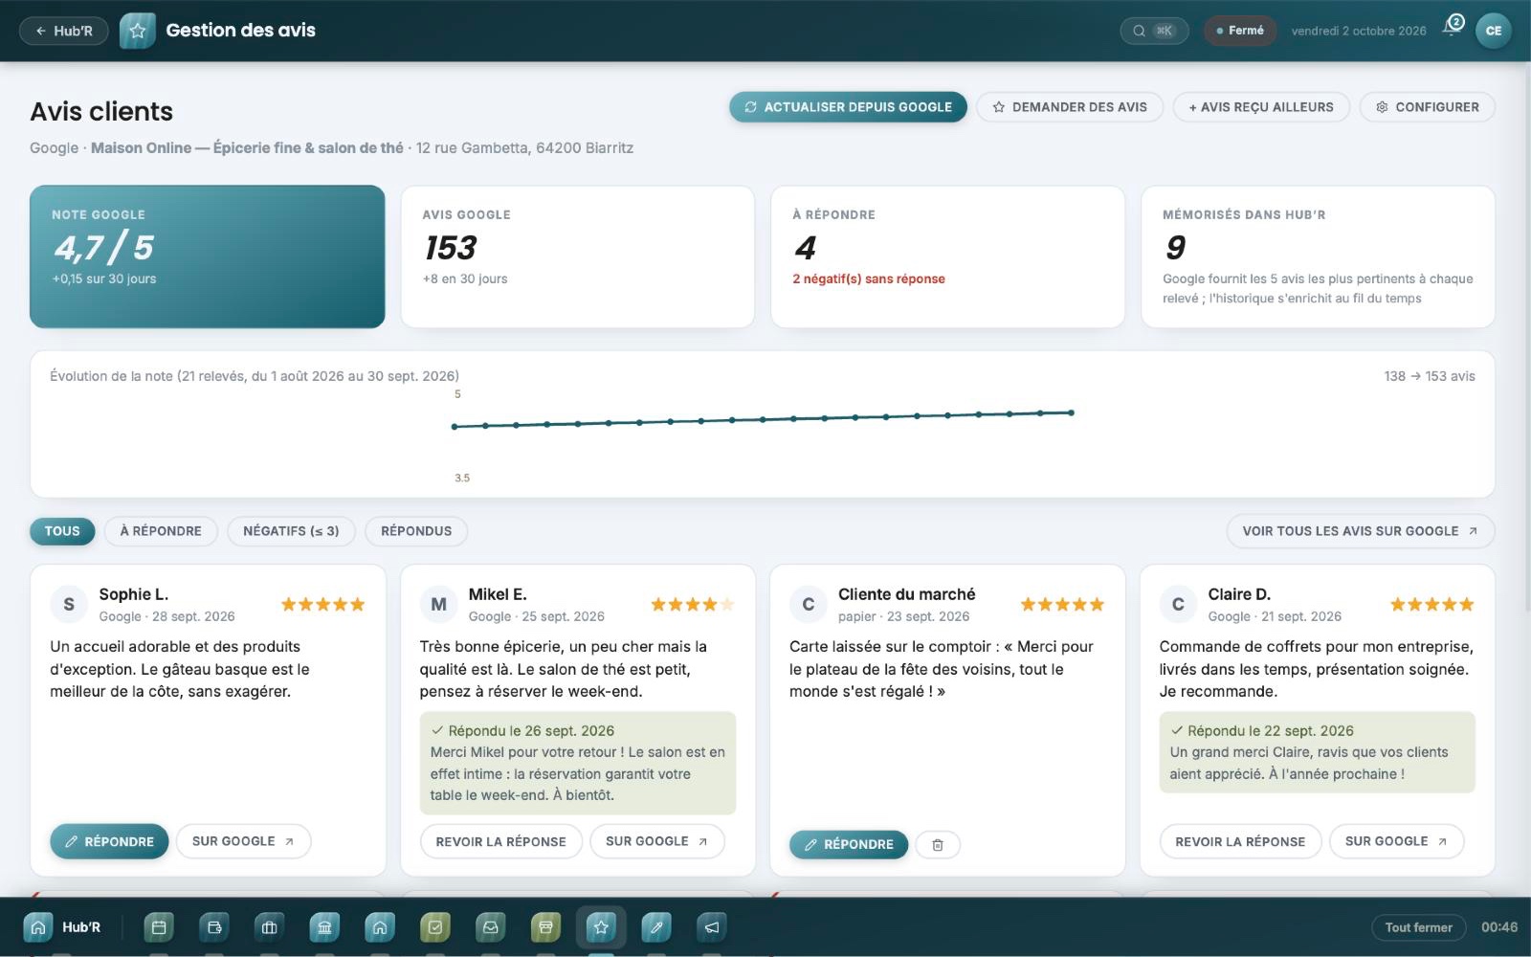The image size is (1531, 957).
Task: Open the notifications bell
Action: point(1453,27)
